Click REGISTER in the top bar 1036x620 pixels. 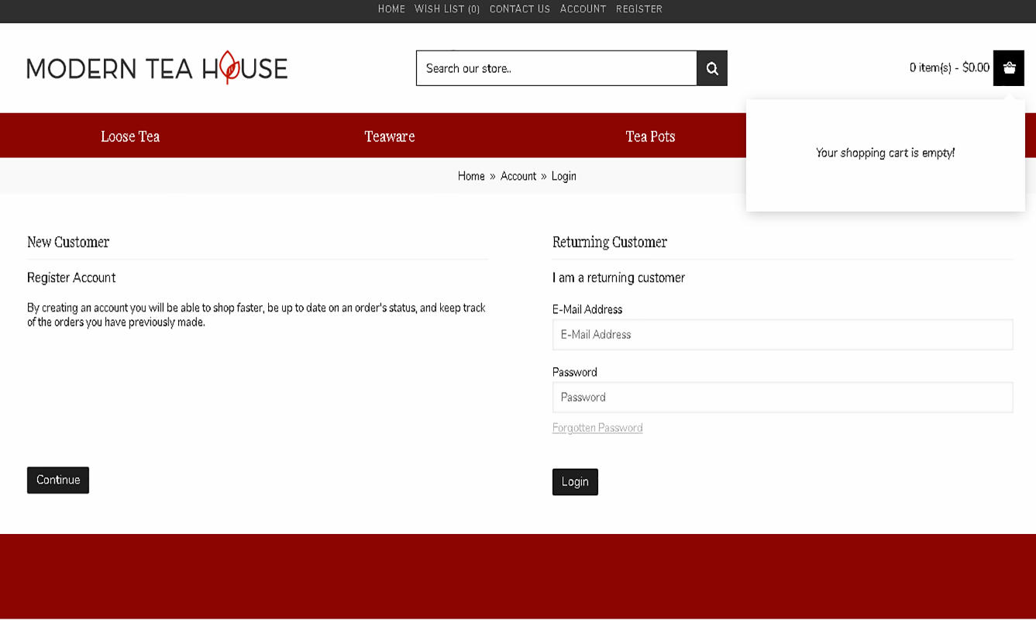tap(638, 9)
